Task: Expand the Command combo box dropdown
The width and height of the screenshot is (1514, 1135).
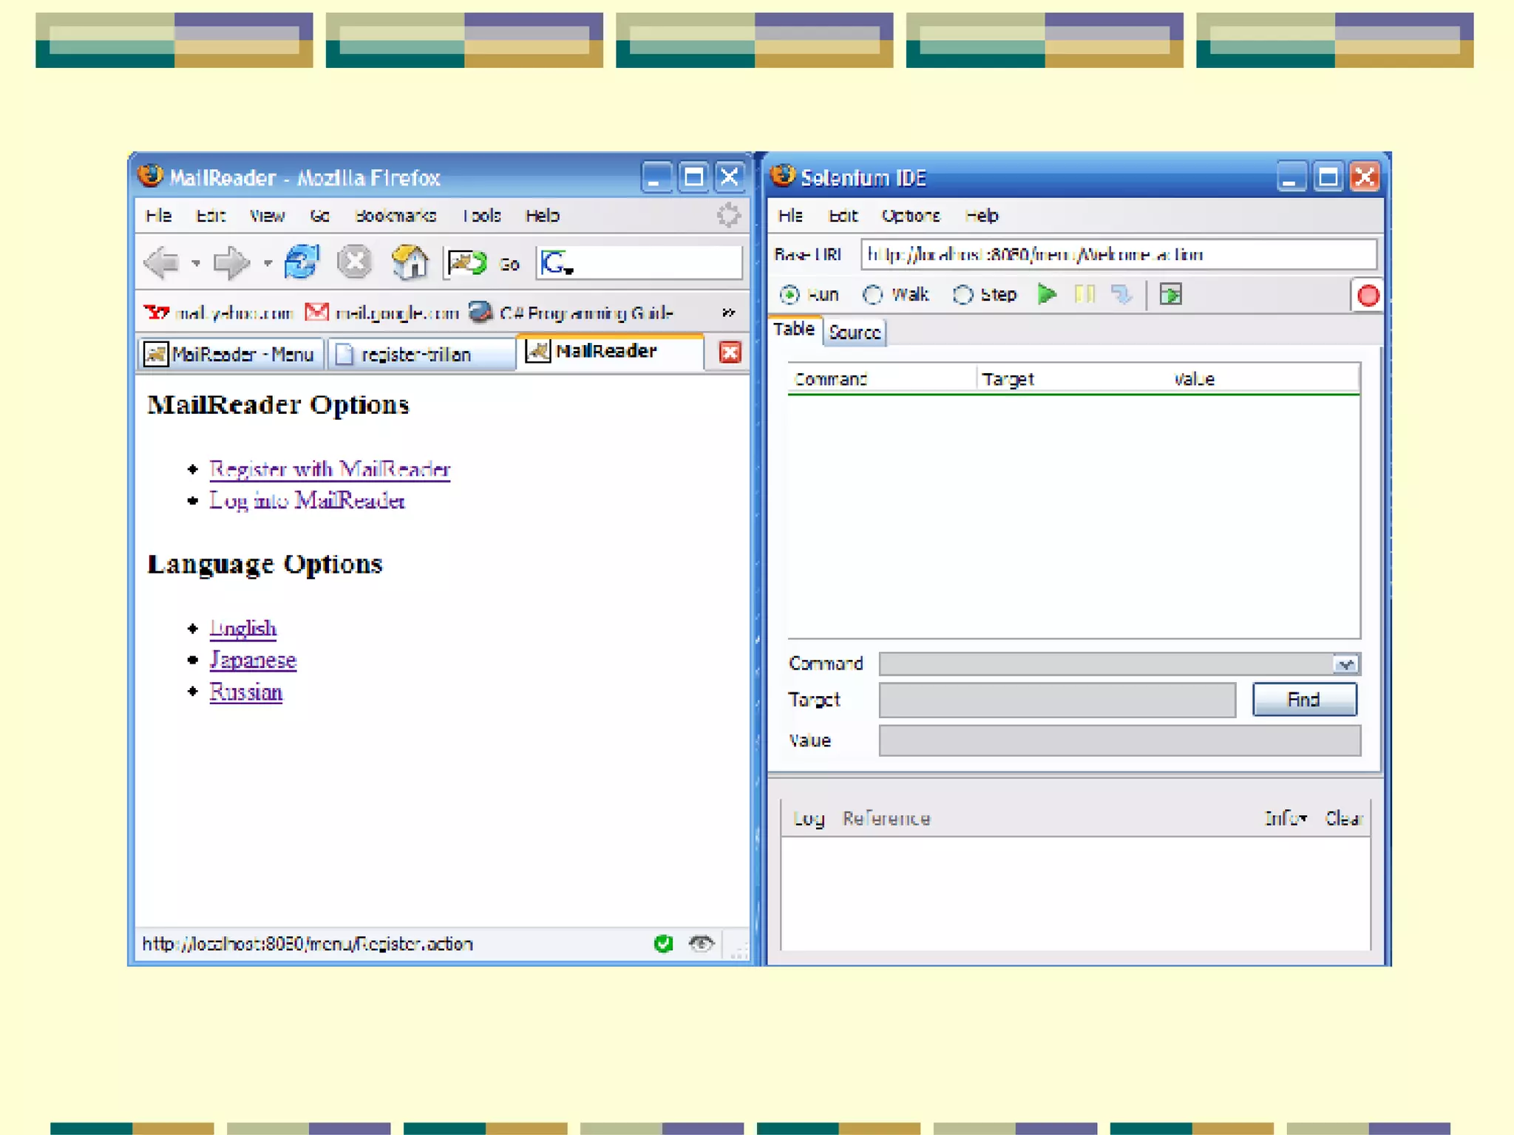Action: pyautogui.click(x=1345, y=664)
